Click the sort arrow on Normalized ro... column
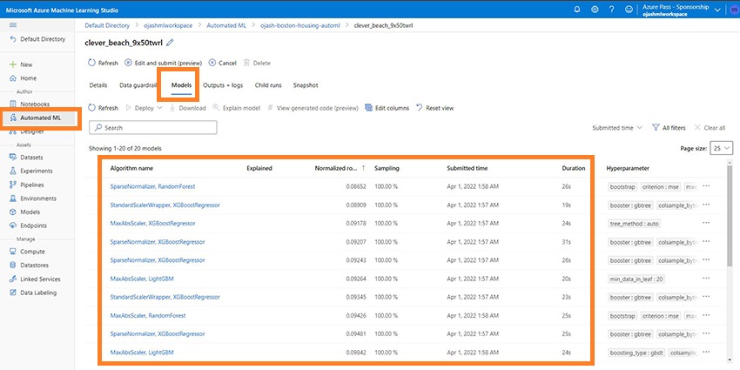The height and width of the screenshot is (370, 740). coord(363,168)
